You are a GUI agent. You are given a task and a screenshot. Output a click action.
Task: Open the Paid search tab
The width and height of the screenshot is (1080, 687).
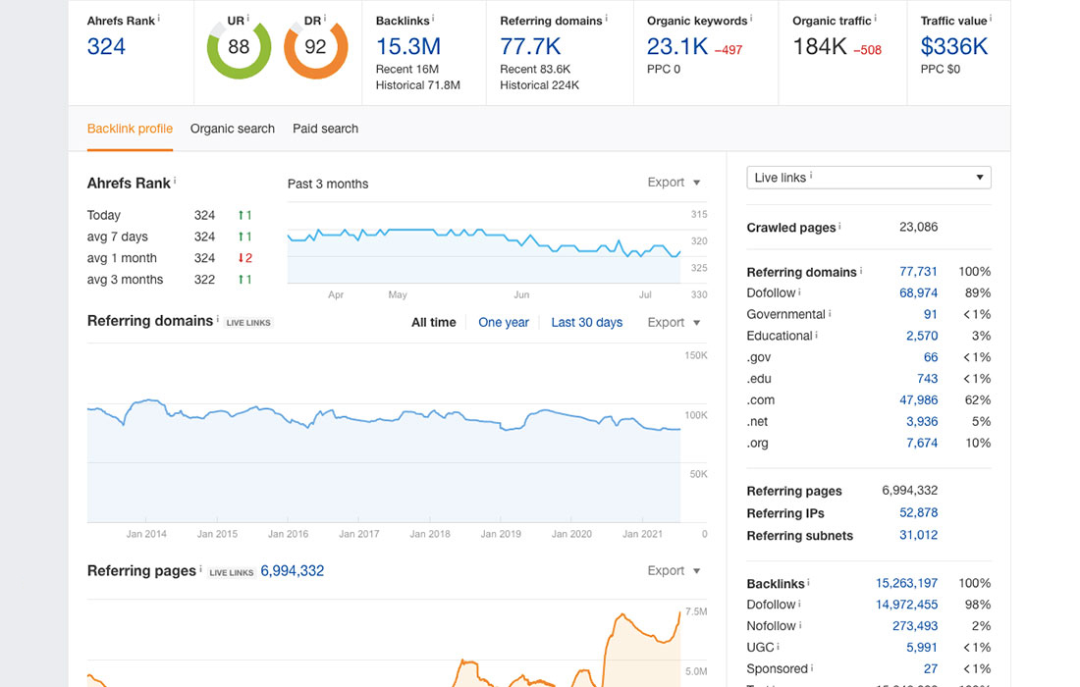(325, 129)
